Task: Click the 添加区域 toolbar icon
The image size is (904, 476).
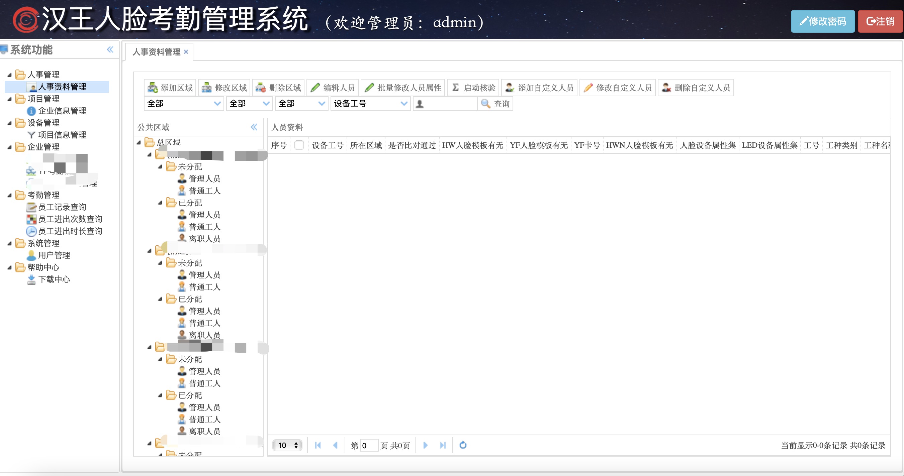Action: click(153, 88)
